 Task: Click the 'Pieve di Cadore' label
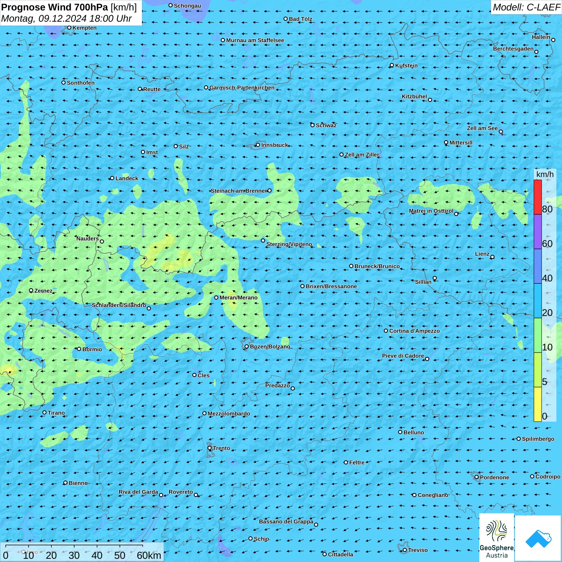pos(403,356)
